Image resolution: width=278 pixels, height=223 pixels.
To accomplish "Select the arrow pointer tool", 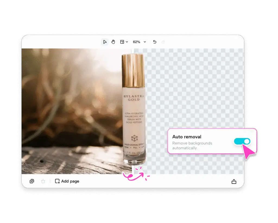I will pos(105,42).
